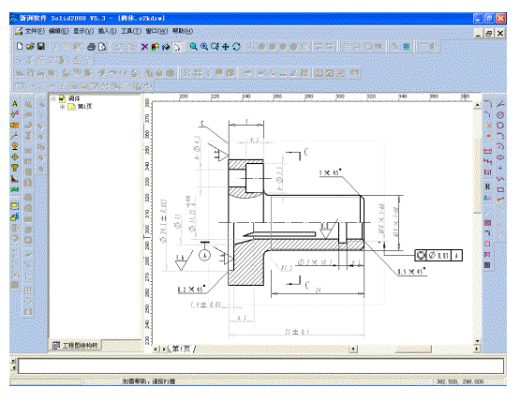Click the vertical scrollbar up arrow
520x402 pixels.
coord(477,105)
